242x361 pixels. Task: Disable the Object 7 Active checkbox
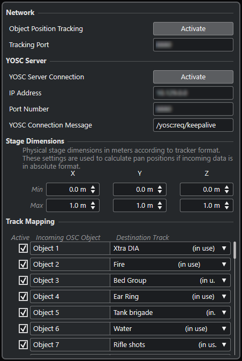click(x=23, y=344)
